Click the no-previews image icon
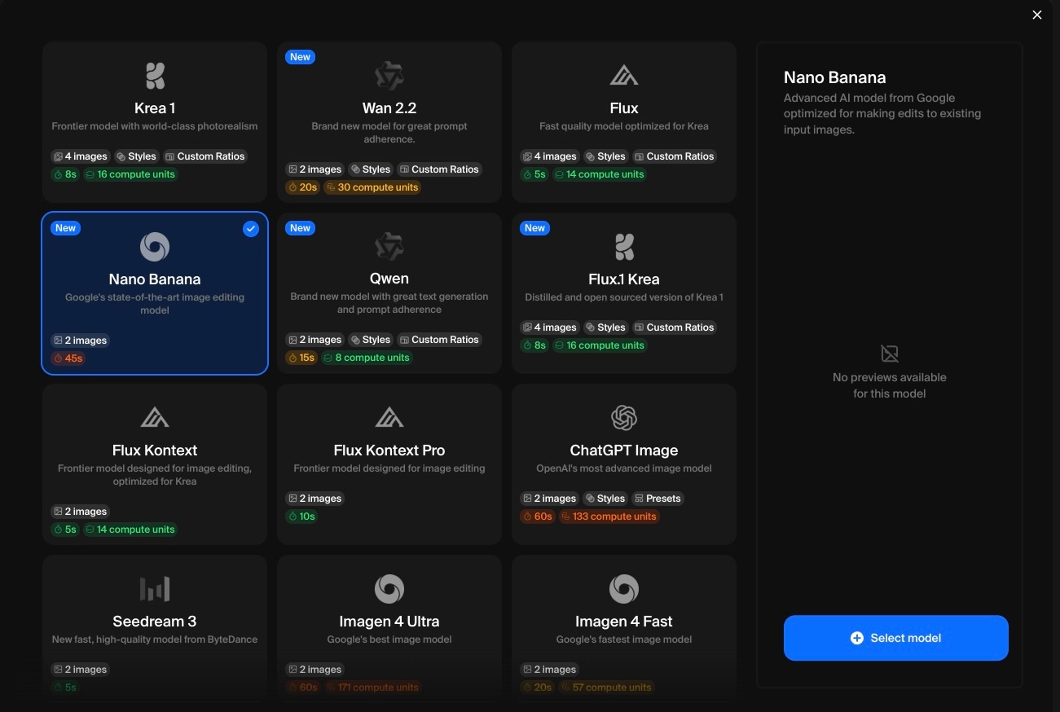The height and width of the screenshot is (712, 1060). coord(890,354)
